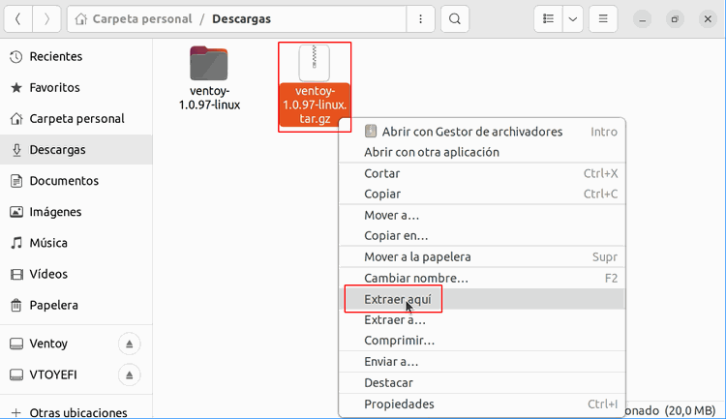Expand the view options dropdown arrow
Image resolution: width=726 pixels, height=419 pixels.
click(573, 18)
